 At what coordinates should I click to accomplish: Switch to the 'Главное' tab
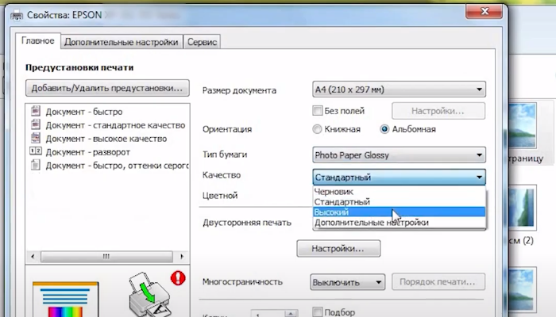point(37,40)
